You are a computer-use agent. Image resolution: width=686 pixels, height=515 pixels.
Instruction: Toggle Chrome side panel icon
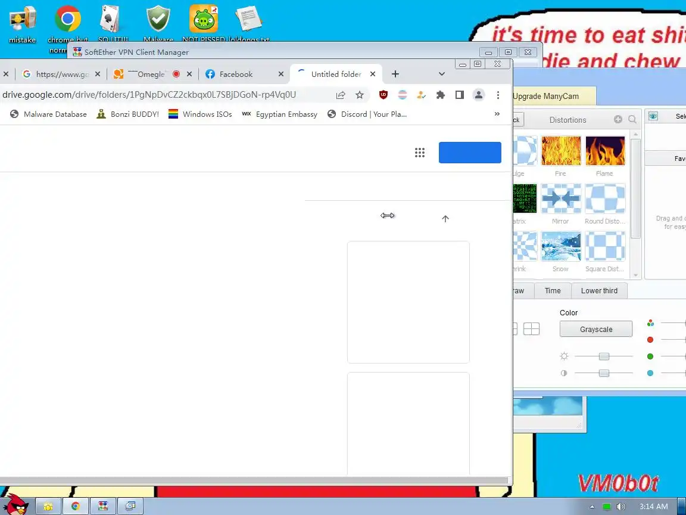pyautogui.click(x=459, y=95)
